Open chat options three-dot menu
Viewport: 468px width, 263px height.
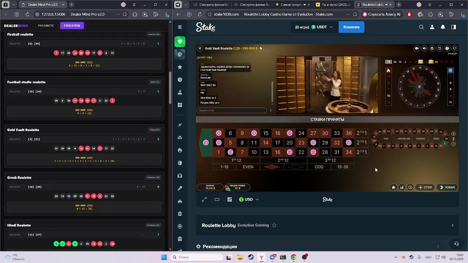point(271,110)
